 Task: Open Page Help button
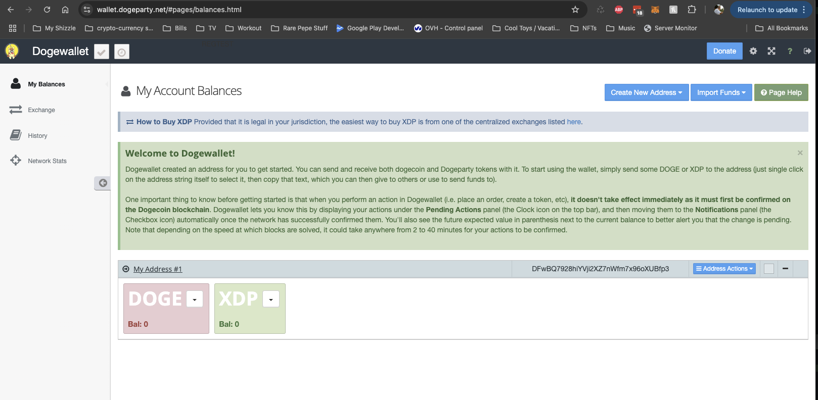781,92
